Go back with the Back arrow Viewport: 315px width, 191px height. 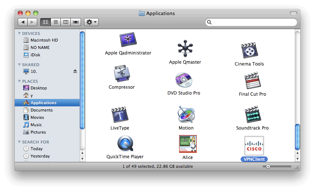23,22
